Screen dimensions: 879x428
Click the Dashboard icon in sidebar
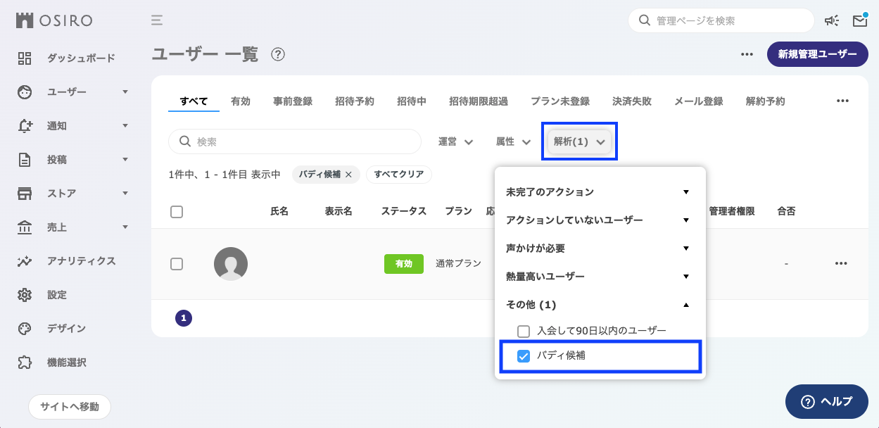[x=25, y=58]
